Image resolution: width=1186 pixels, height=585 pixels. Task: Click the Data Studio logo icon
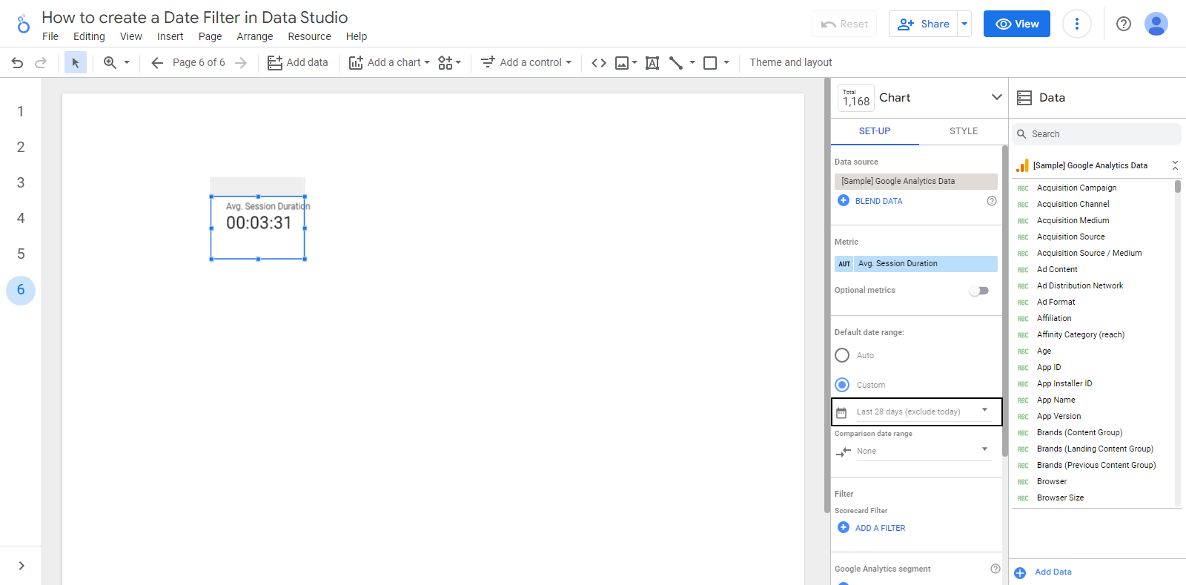(24, 24)
